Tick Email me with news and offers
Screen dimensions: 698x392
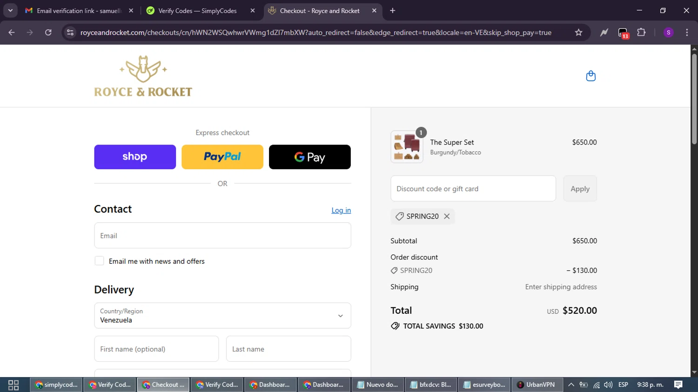click(99, 261)
